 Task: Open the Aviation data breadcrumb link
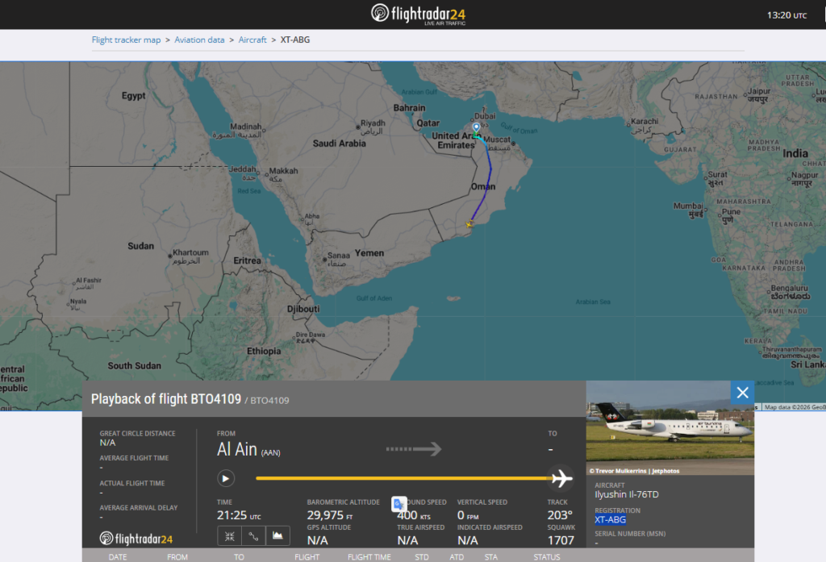[199, 40]
